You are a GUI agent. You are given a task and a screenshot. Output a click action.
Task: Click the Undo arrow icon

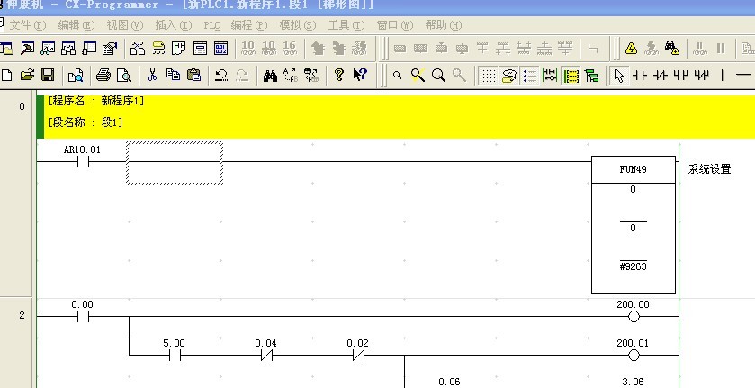pos(220,76)
